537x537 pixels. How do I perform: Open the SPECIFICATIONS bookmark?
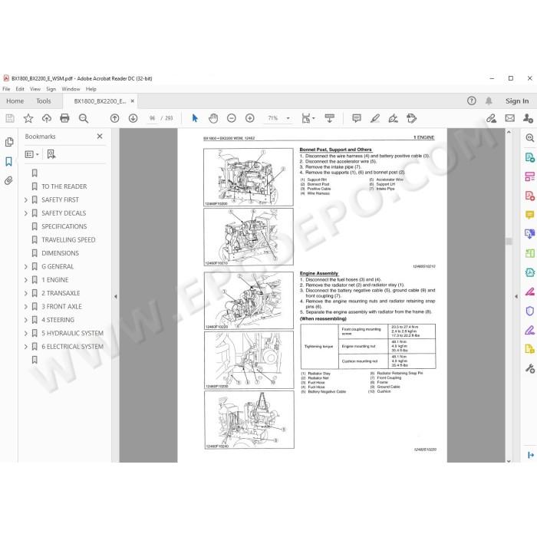64,227
